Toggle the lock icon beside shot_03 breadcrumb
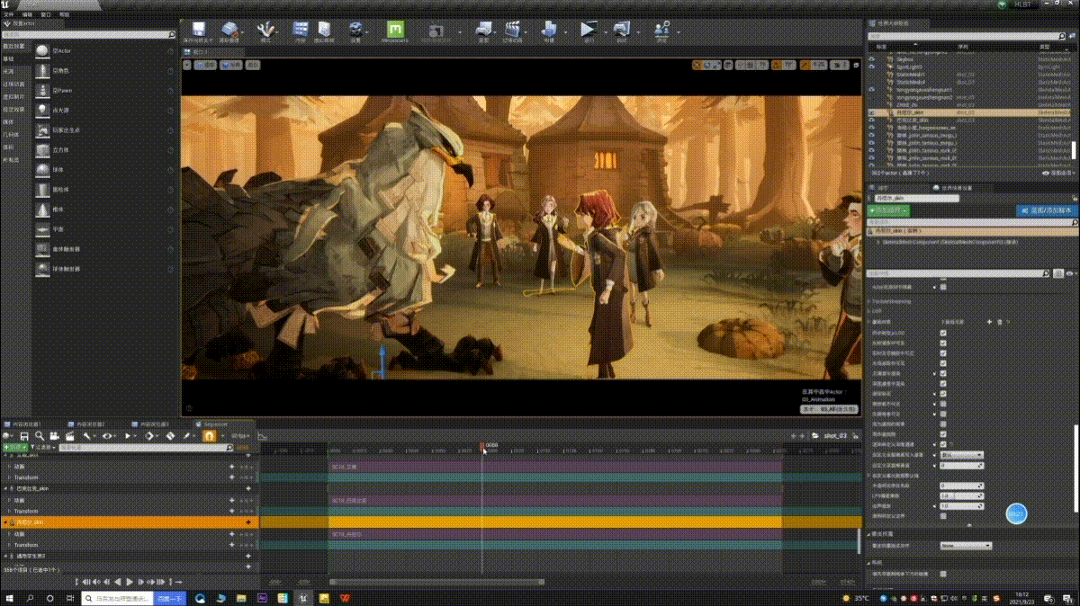Screen dimensions: 1080x606 click(x=855, y=435)
